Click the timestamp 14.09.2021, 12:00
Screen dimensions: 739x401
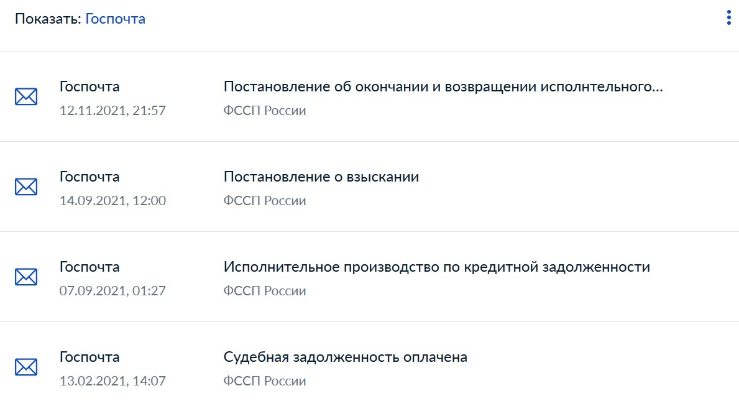(x=112, y=201)
